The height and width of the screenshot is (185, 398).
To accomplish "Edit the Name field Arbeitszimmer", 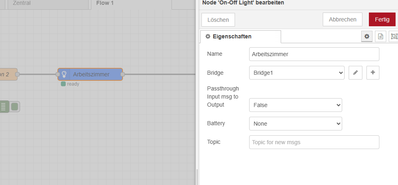I will point(314,54).
